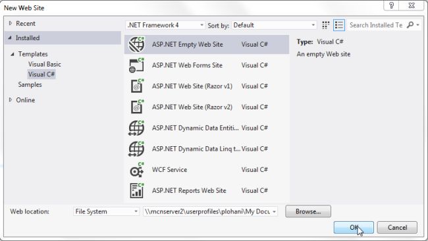Screen dimensions: 428x241
Task: Select the Samples tree item
Action: pyautogui.click(x=30, y=84)
